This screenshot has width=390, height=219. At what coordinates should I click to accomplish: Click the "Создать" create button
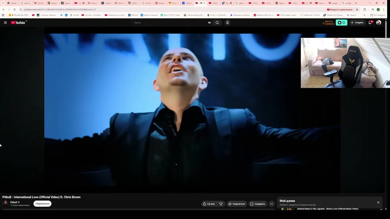pos(357,23)
